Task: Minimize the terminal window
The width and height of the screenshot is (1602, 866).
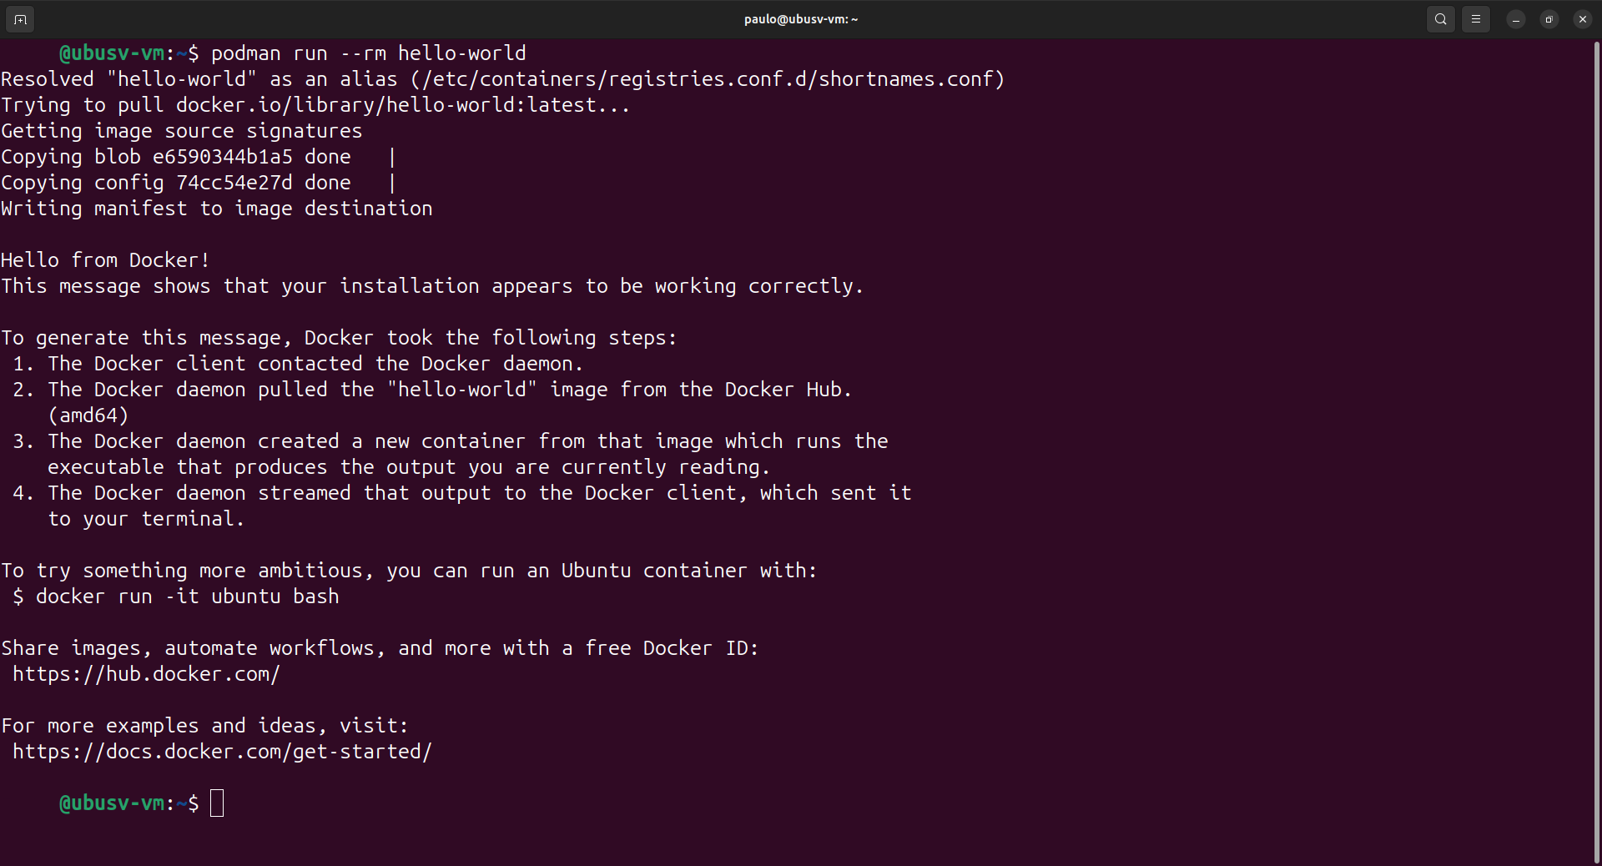Action: click(1516, 18)
